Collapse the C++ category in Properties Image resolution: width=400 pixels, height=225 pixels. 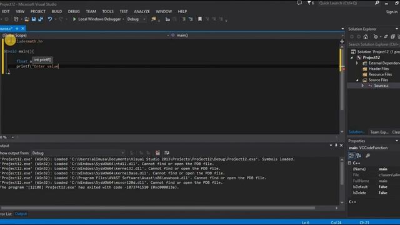(x=350, y=163)
